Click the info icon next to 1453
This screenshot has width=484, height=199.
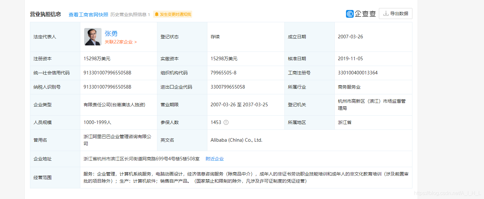(226, 122)
